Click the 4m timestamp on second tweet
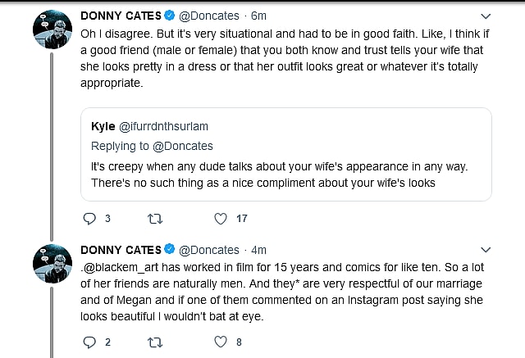This screenshot has height=358, width=525. click(258, 249)
